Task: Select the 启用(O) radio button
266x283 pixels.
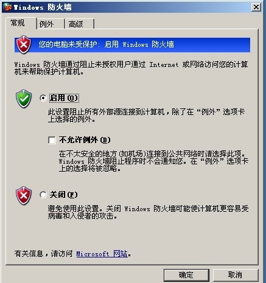Action: click(x=43, y=98)
